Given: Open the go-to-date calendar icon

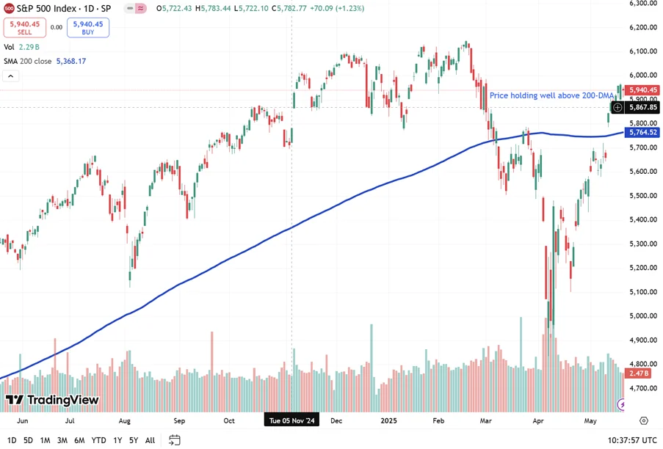Looking at the screenshot, I should tap(175, 440).
